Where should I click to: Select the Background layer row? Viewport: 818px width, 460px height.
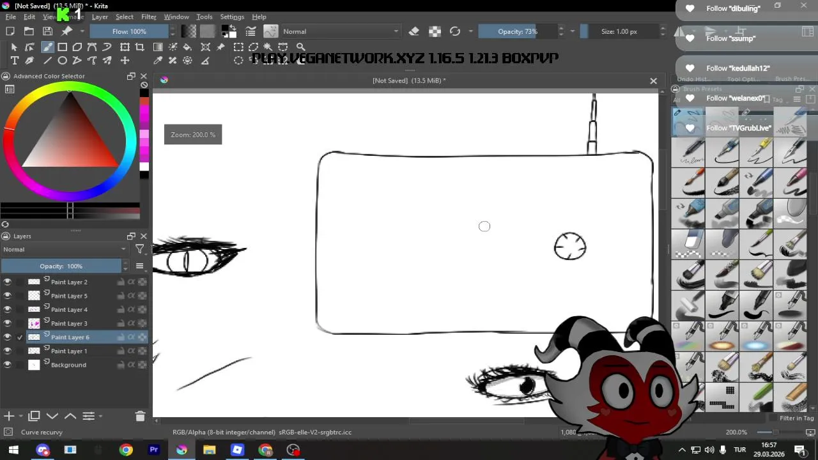(x=74, y=365)
